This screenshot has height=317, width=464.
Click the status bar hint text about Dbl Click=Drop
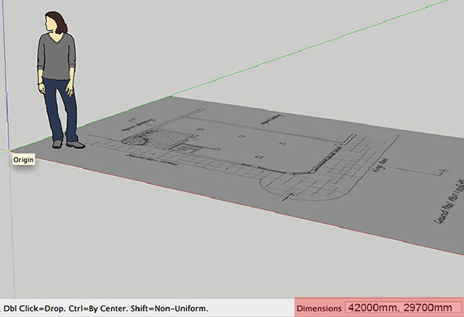click(105, 308)
